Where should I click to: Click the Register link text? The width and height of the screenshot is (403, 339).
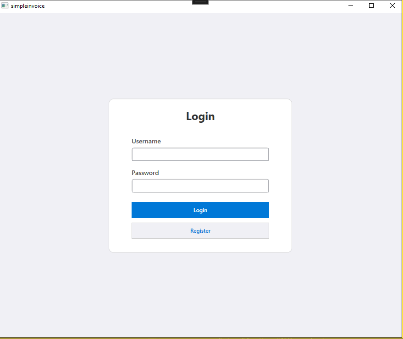200,230
